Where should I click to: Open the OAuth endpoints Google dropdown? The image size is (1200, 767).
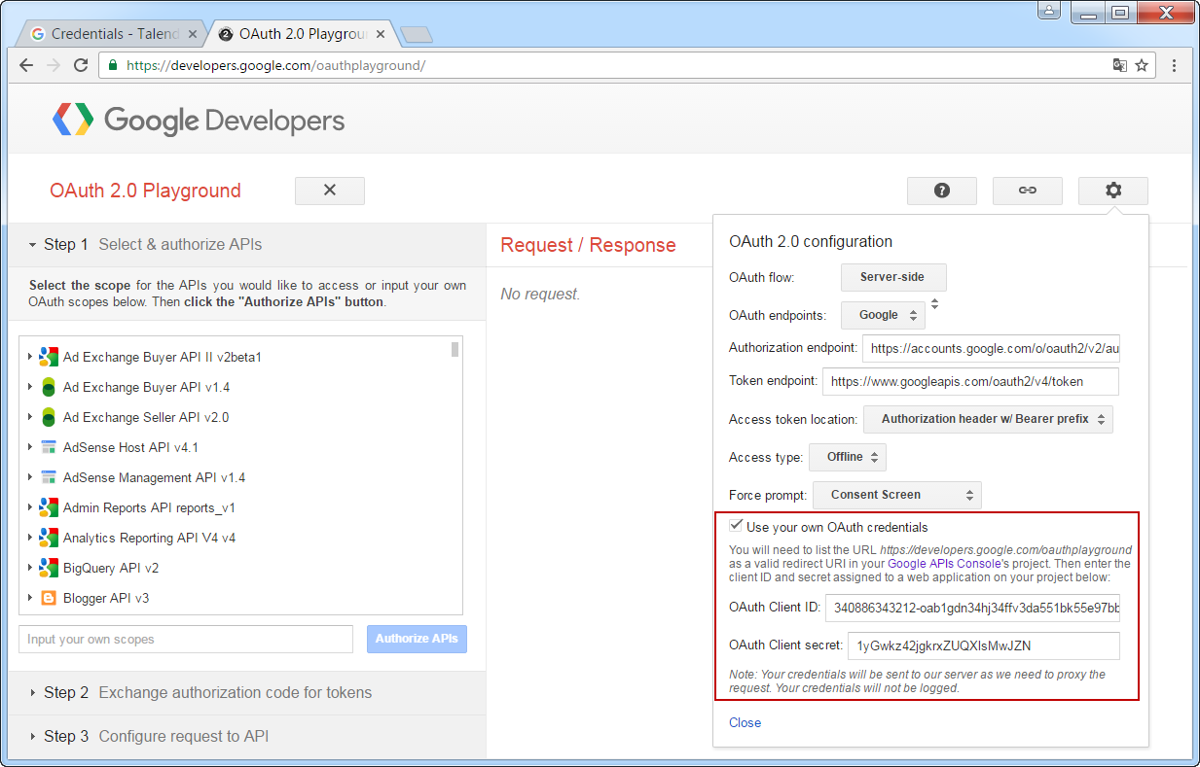[x=883, y=315]
